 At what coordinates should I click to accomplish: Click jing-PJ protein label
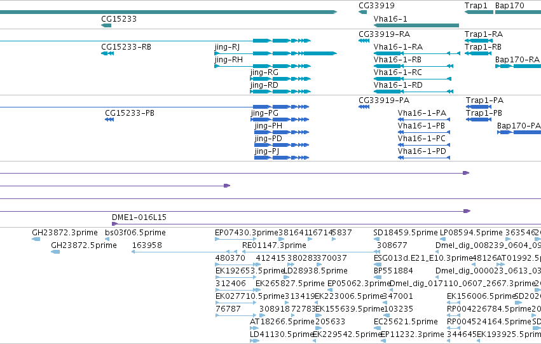click(267, 151)
